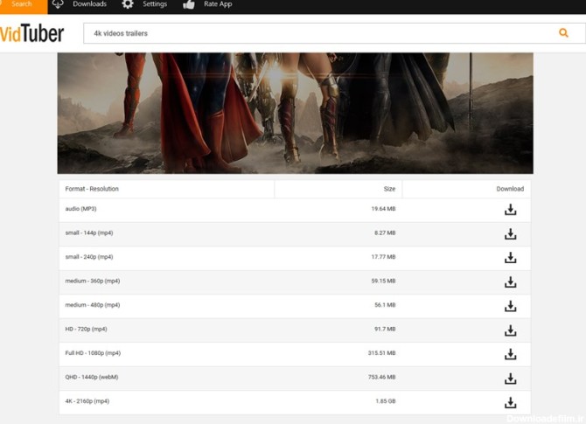Screen dimensions: 586x424
Task: Download the small 240p mp4 version
Action: click(510, 258)
